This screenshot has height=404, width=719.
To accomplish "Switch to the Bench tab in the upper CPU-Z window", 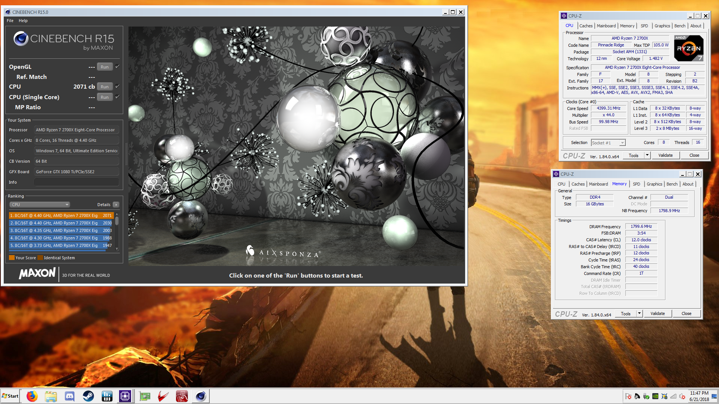I will pos(680,26).
